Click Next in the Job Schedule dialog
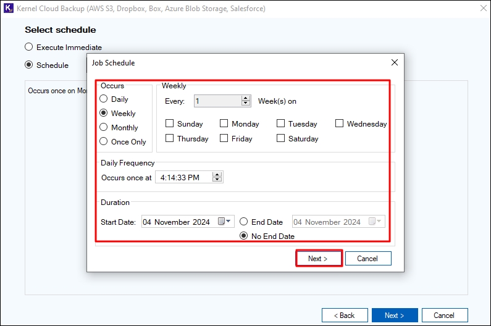 pyautogui.click(x=319, y=258)
